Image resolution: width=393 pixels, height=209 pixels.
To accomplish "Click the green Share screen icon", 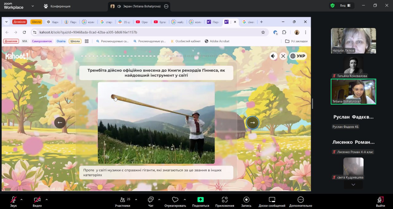I will click(x=200, y=199).
